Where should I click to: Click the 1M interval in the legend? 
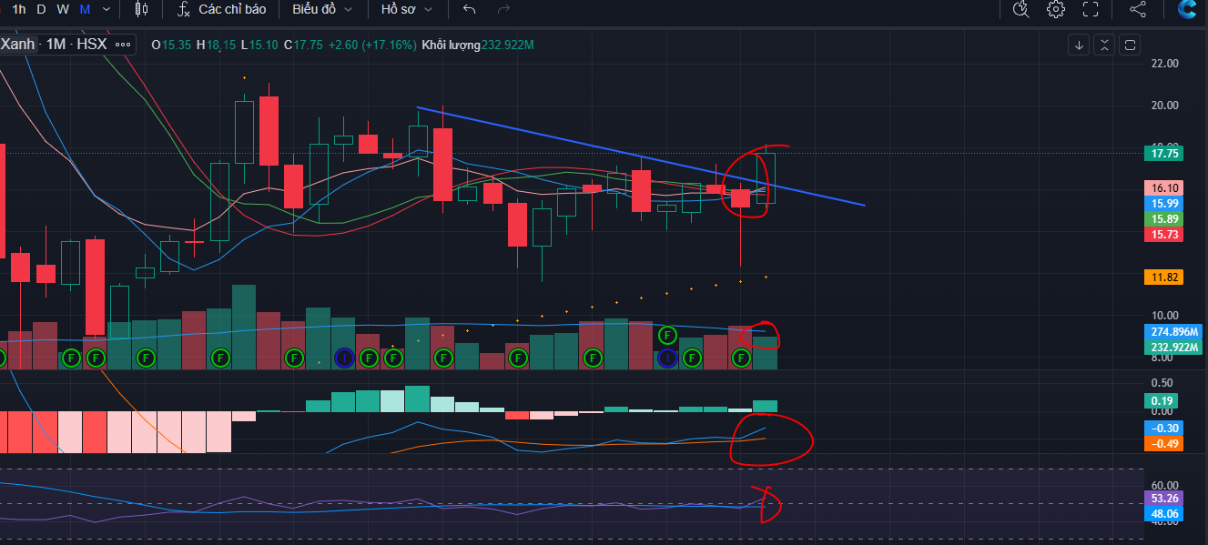[56, 45]
